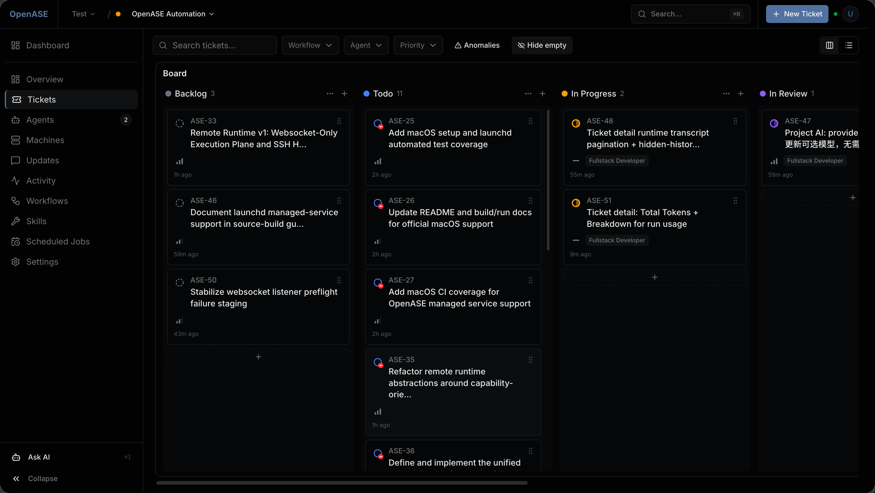Click ASE-25 blocked todo status icon
Screen dimensions: 875x493
[x=378, y=124]
